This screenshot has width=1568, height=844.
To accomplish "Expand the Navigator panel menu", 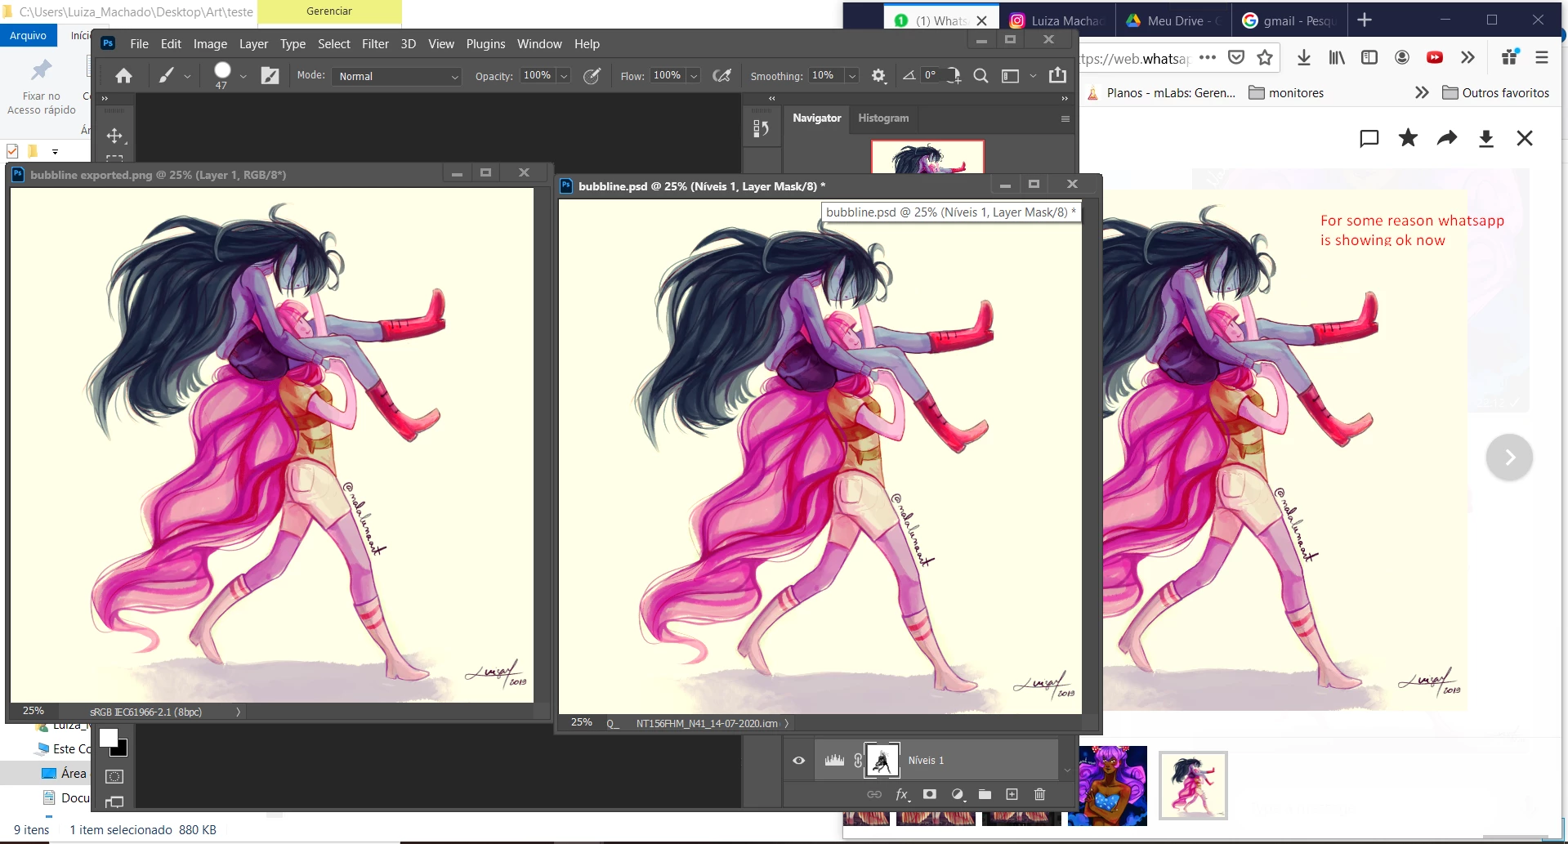I will pyautogui.click(x=1065, y=118).
